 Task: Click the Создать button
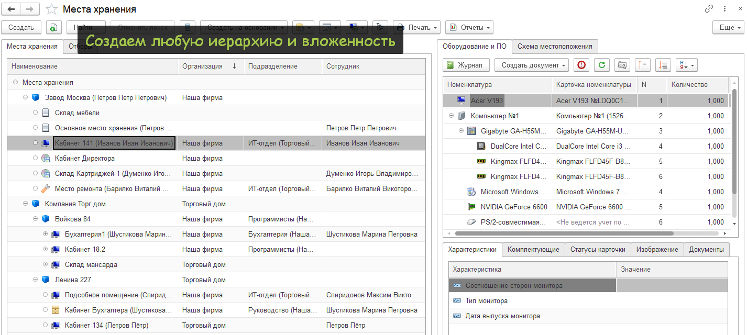[21, 27]
